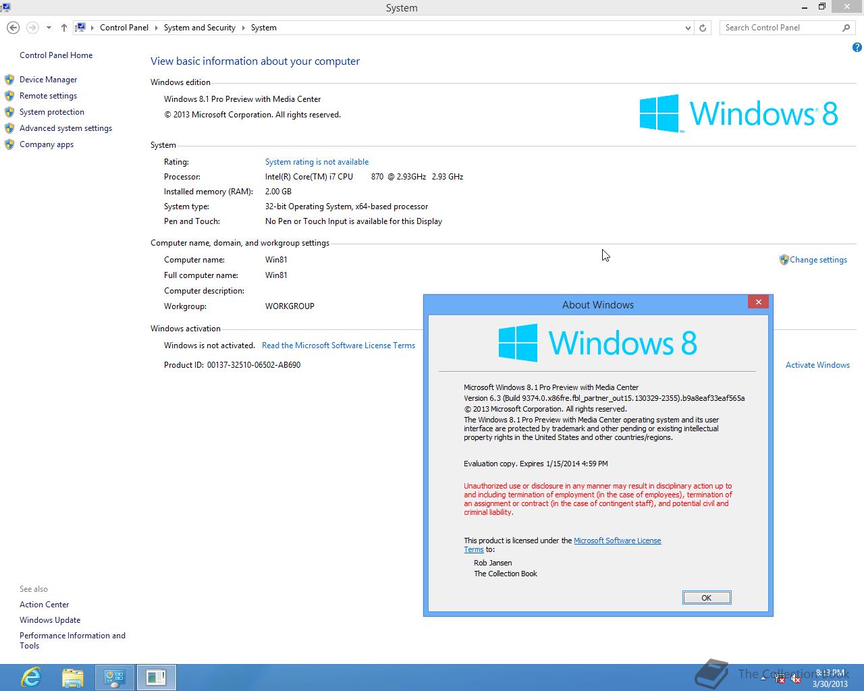Click shield icon next to System protection
The image size is (864, 691).
(9, 112)
